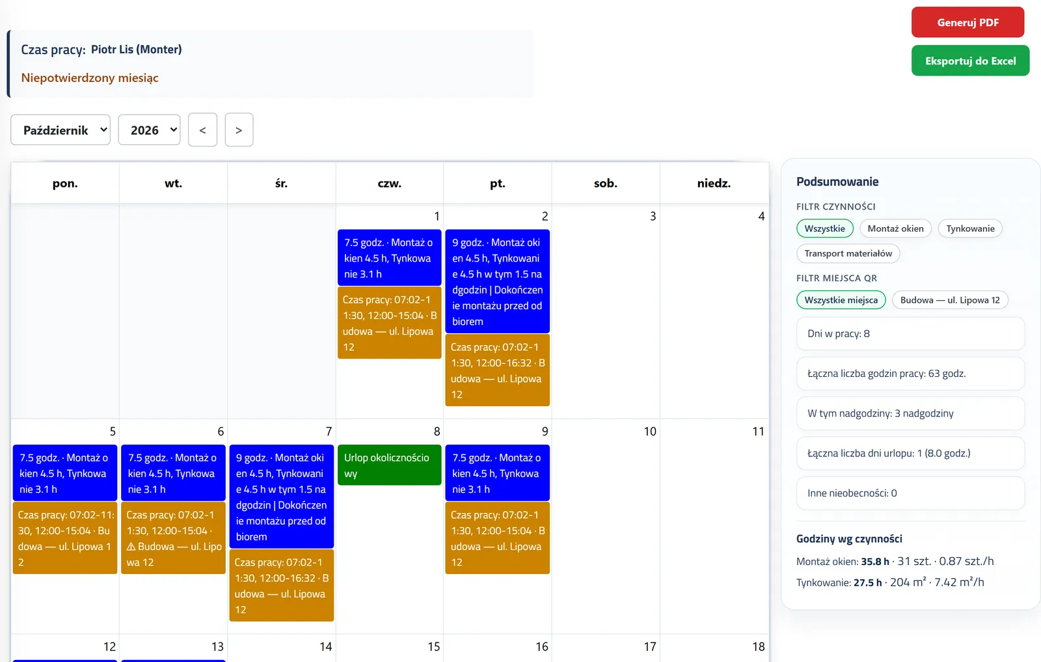Click the sob. column header
The height and width of the screenshot is (662, 1041).
pos(605,184)
